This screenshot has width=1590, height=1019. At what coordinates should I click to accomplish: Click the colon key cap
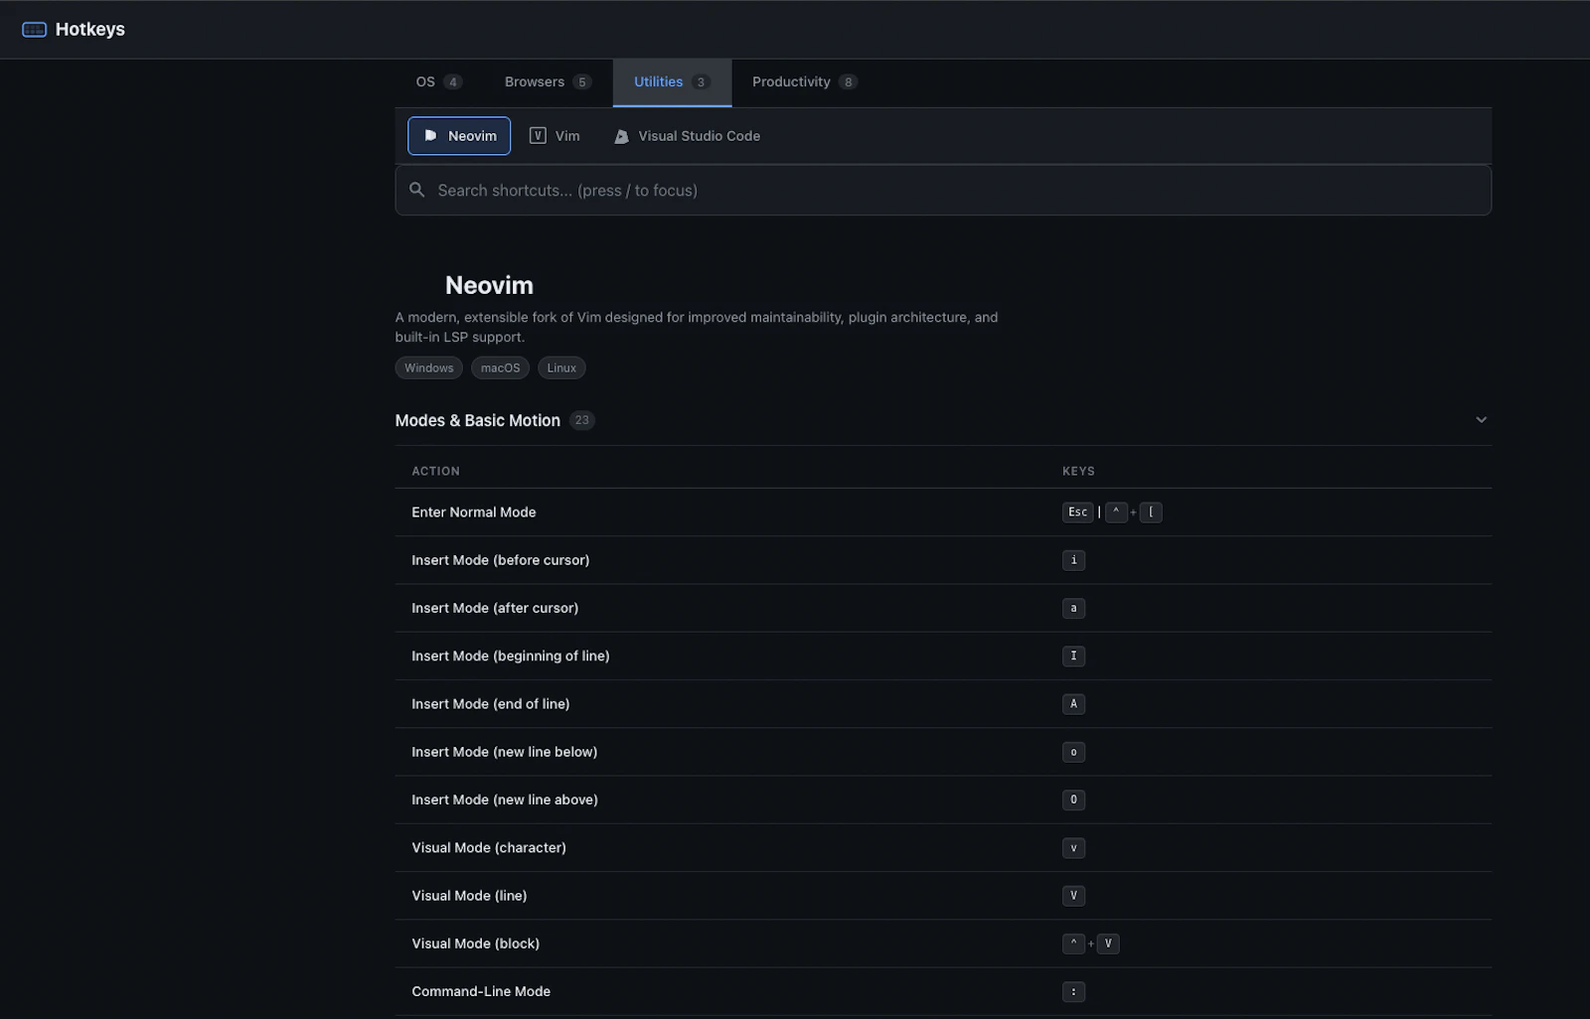[1073, 992]
